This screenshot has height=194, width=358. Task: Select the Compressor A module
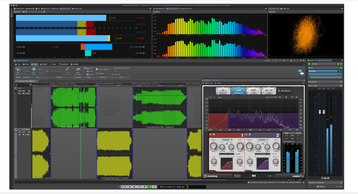point(238,91)
